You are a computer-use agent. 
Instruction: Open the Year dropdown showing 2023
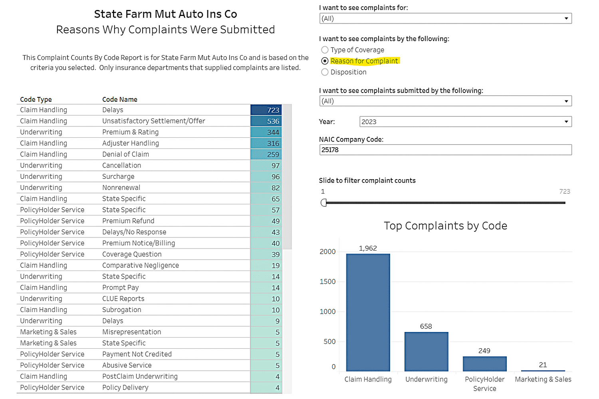coord(465,122)
